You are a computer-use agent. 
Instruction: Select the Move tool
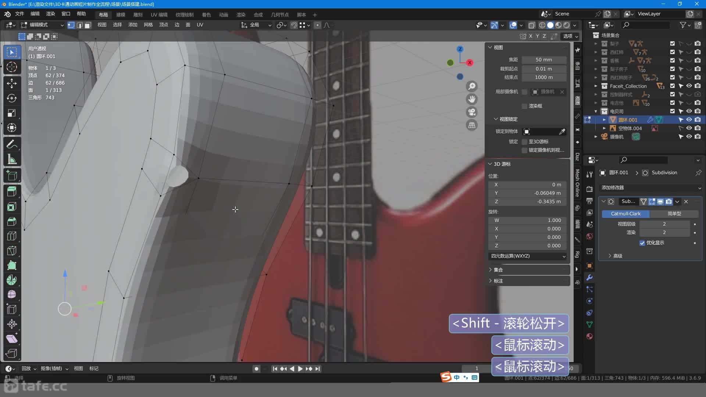coord(12,83)
